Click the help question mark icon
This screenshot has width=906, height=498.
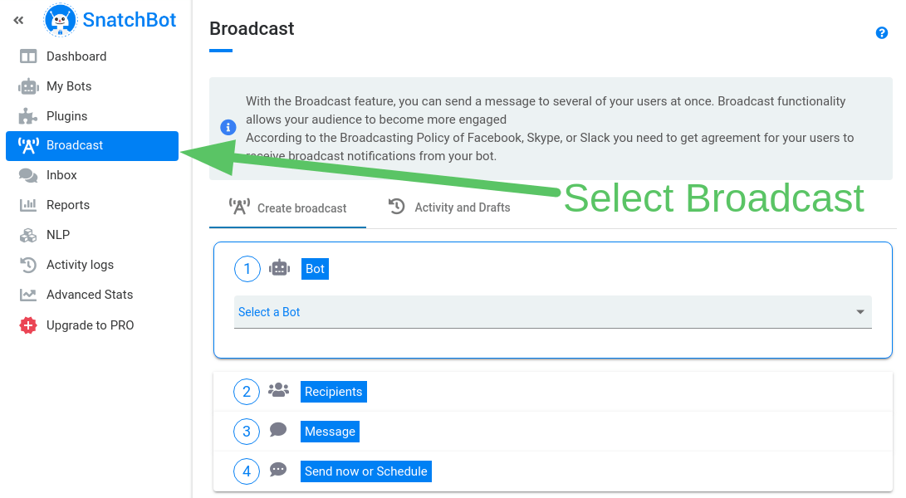(x=882, y=32)
